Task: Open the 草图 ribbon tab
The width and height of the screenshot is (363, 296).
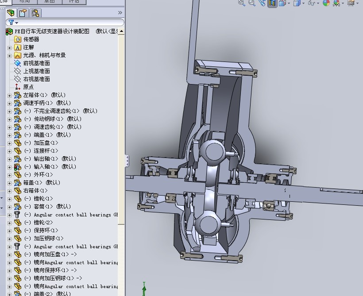Action: coord(50,1)
